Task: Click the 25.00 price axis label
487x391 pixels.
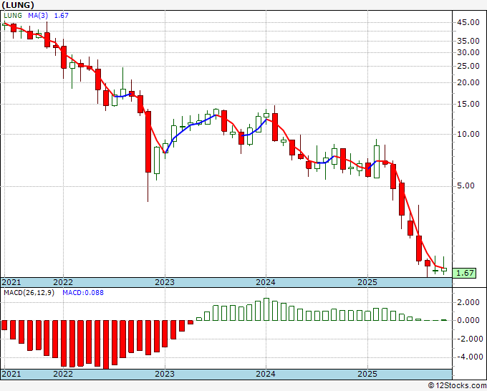Action: tap(468, 66)
